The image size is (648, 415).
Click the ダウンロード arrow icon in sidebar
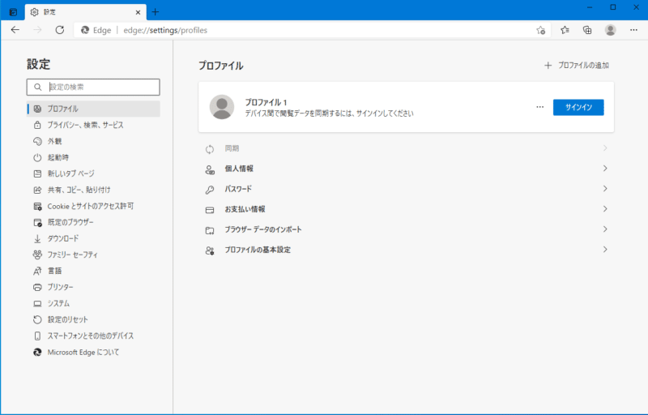coord(37,238)
